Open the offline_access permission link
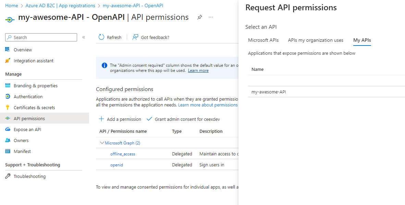This screenshot has width=405, height=205. [123, 154]
